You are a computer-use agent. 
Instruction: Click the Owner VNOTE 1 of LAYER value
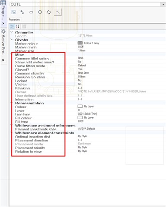[112, 91]
